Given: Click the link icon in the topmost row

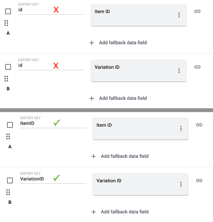Looking at the screenshot, I should [197, 11].
